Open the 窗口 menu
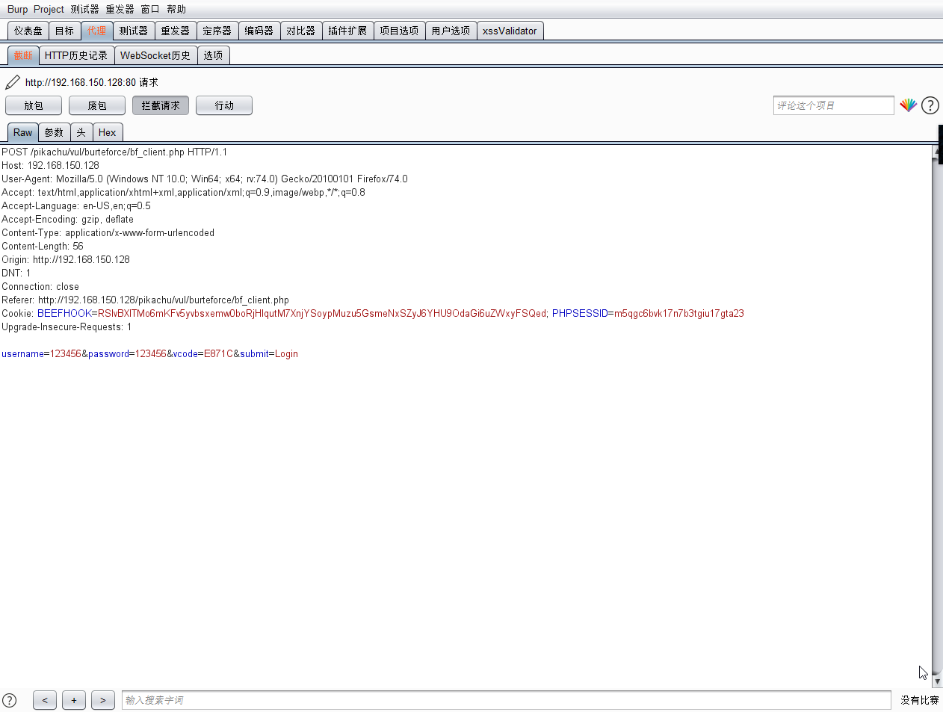The width and height of the screenshot is (943, 712). point(150,9)
